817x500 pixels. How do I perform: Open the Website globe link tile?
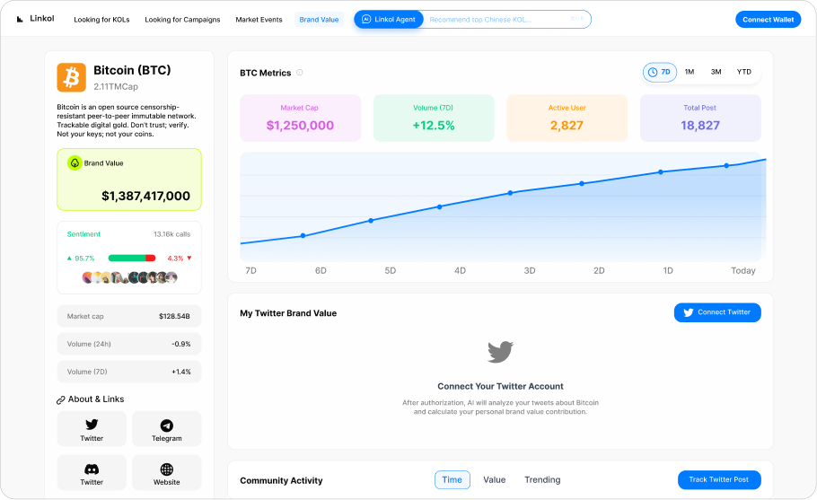(167, 472)
